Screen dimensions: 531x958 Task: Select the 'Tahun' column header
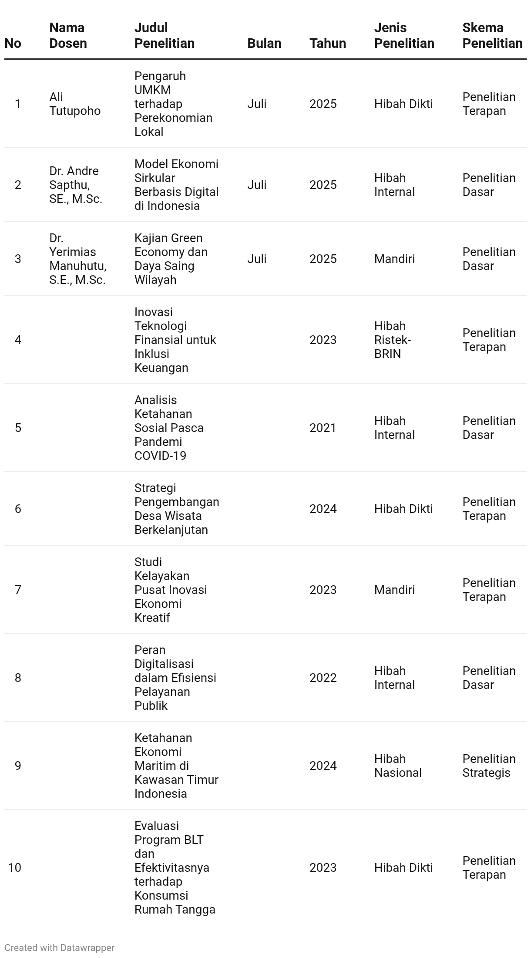coord(328,43)
